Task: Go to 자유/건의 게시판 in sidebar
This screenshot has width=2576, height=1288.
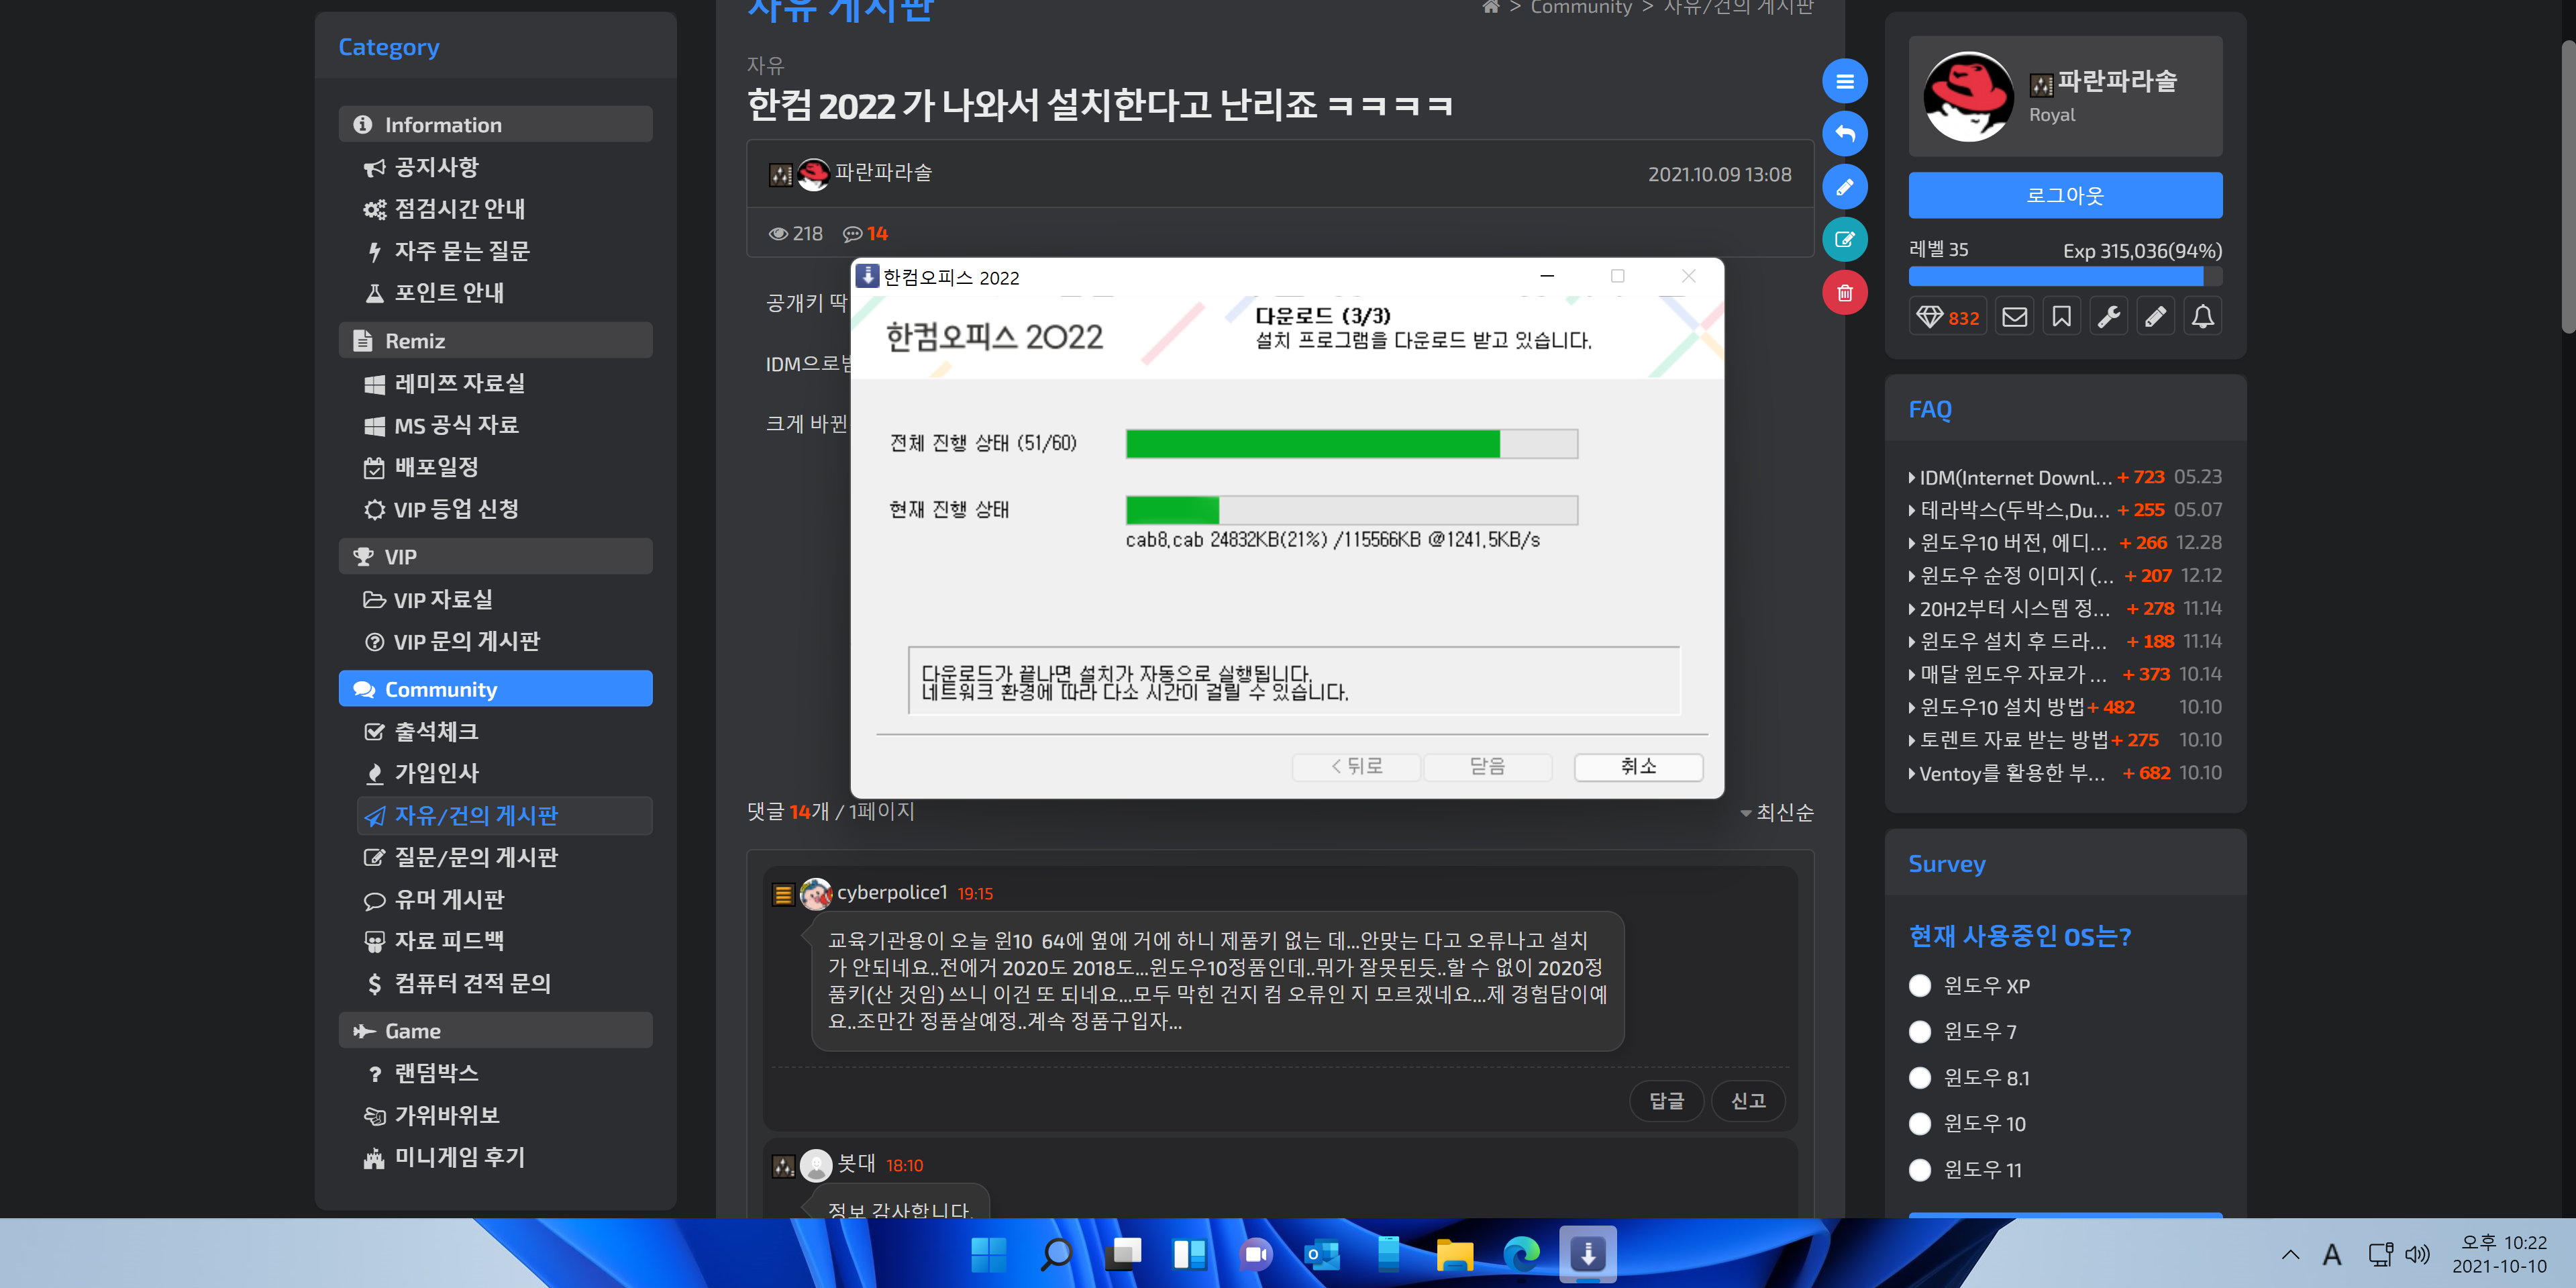Action: pos(504,815)
